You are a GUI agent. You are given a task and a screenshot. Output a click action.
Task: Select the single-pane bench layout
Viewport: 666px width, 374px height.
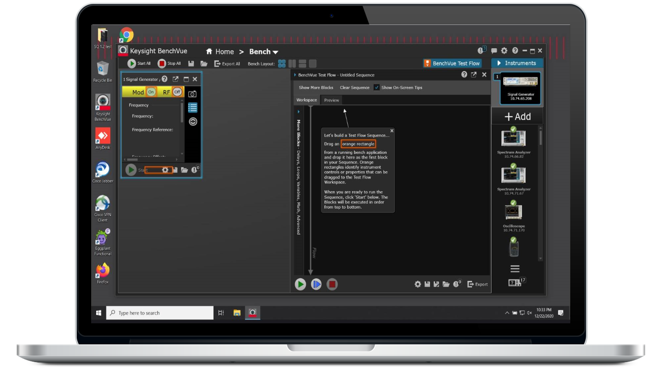313,64
